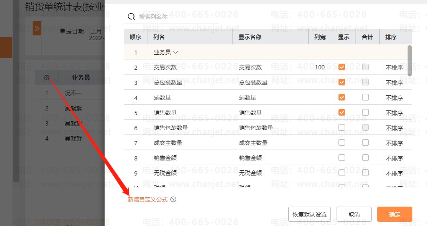
Task: Open 不排序 sort option for 无税金额
Action: point(394,173)
